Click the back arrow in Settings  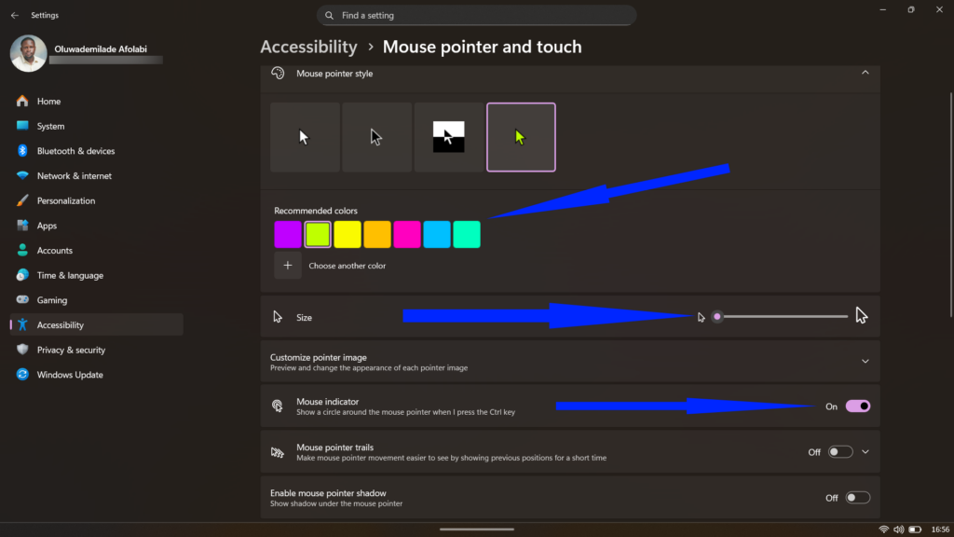coord(13,14)
